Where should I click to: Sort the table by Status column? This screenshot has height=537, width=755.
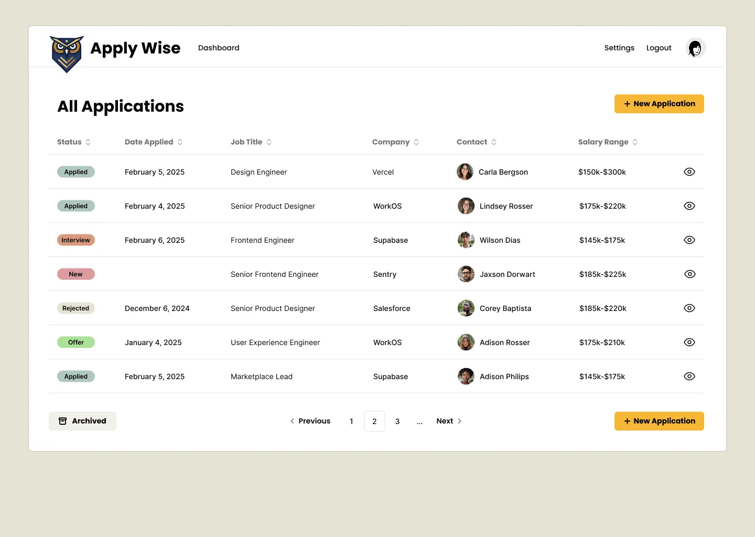[x=74, y=142]
